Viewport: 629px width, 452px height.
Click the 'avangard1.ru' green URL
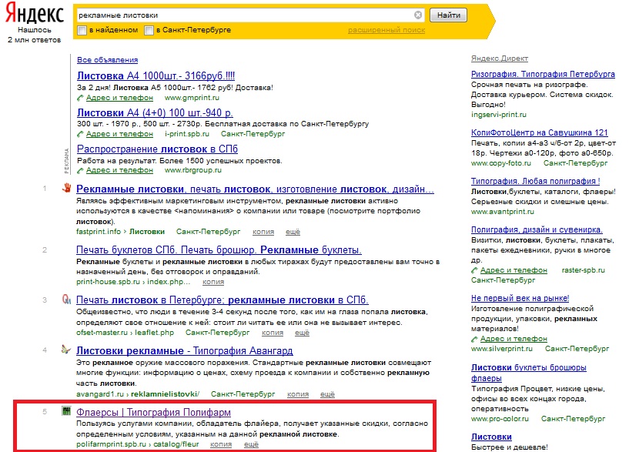100,394
